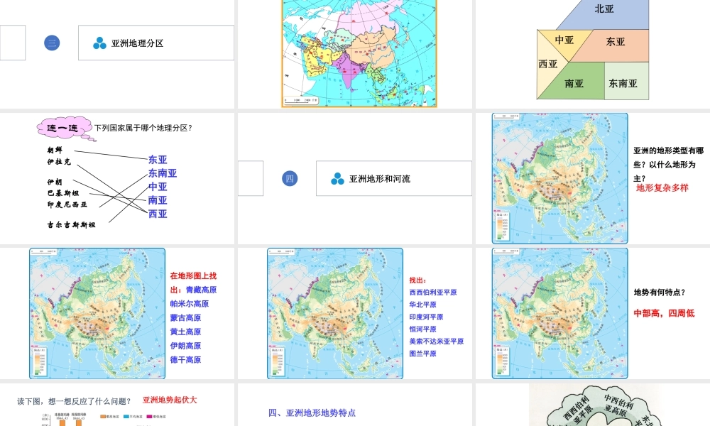This screenshot has height=426, width=710.
Task: Click the three-dot icon beside 亚洲地理分区
Action: [99, 43]
